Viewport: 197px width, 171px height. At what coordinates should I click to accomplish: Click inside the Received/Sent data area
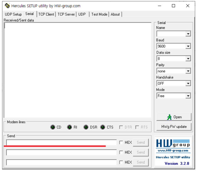[x=78, y=70]
